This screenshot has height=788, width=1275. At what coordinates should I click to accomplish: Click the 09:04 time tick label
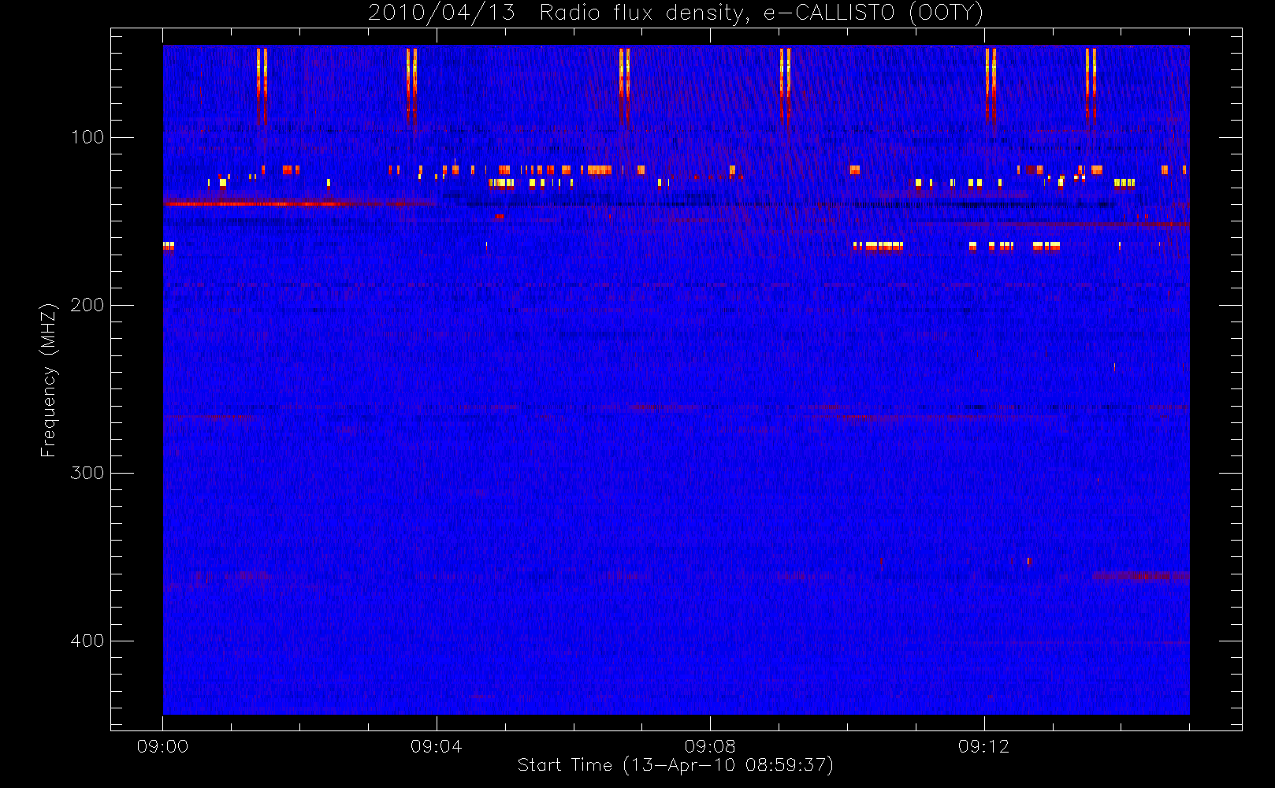pyautogui.click(x=436, y=746)
